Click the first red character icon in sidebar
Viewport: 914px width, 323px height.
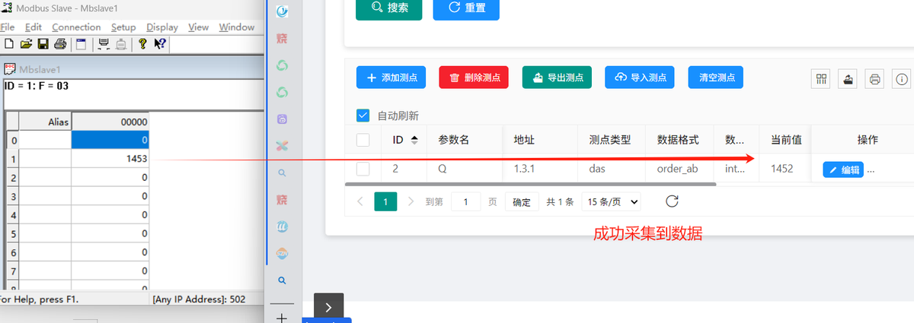coord(282,38)
